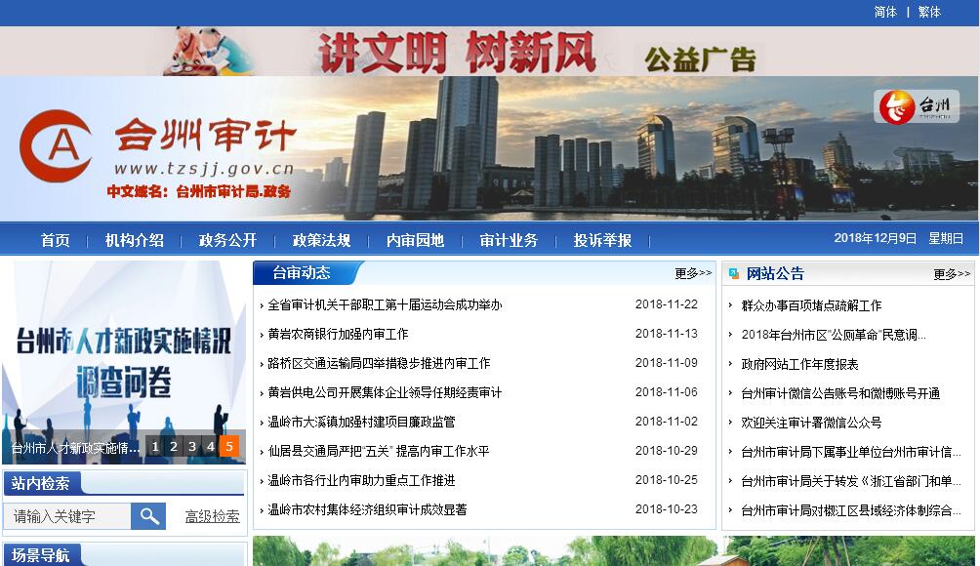The image size is (980, 566).
Task: Click the magnifier search button
Action: [148, 516]
